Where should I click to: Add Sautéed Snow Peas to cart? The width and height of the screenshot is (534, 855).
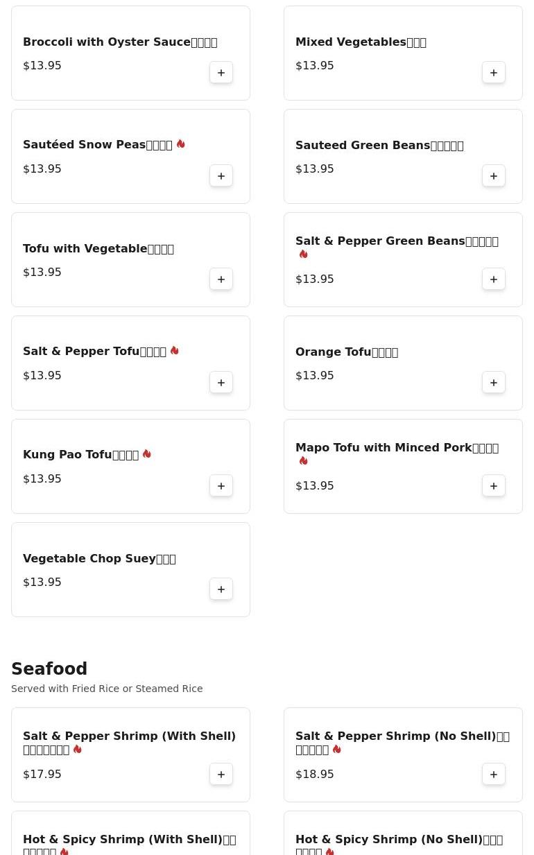tap(221, 176)
